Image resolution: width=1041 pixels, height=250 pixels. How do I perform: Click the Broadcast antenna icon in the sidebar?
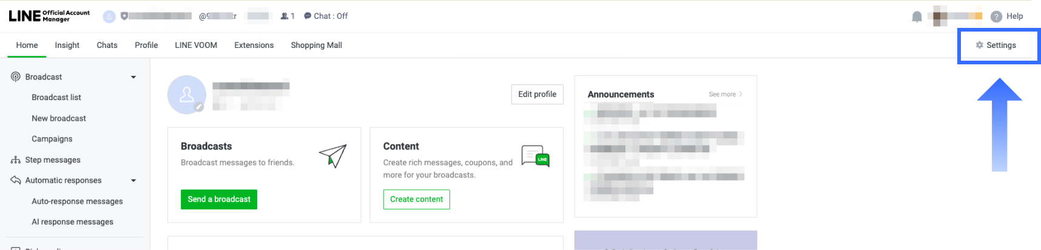point(16,77)
